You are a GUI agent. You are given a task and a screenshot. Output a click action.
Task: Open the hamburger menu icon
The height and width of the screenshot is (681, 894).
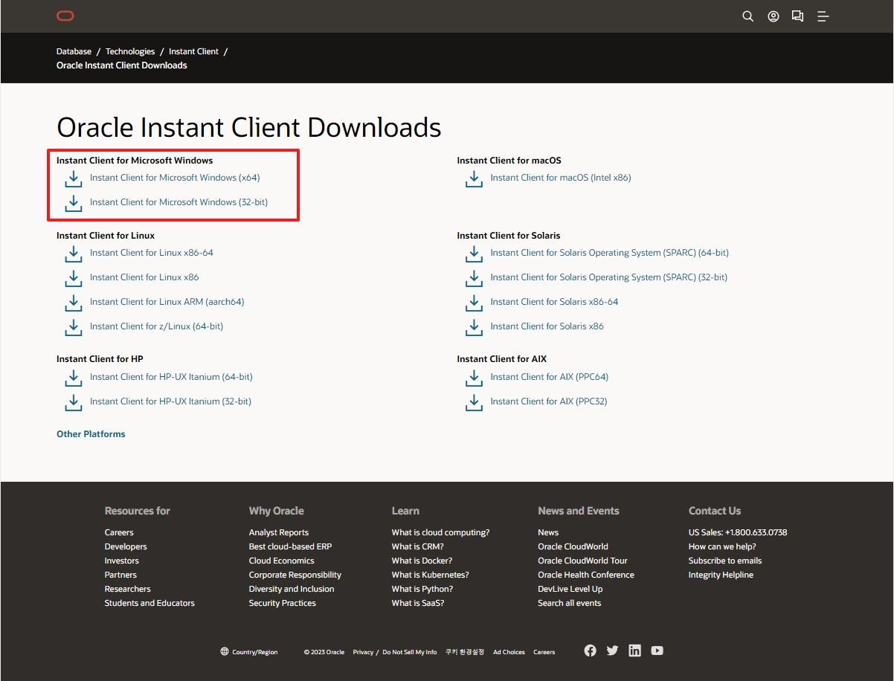click(x=823, y=16)
